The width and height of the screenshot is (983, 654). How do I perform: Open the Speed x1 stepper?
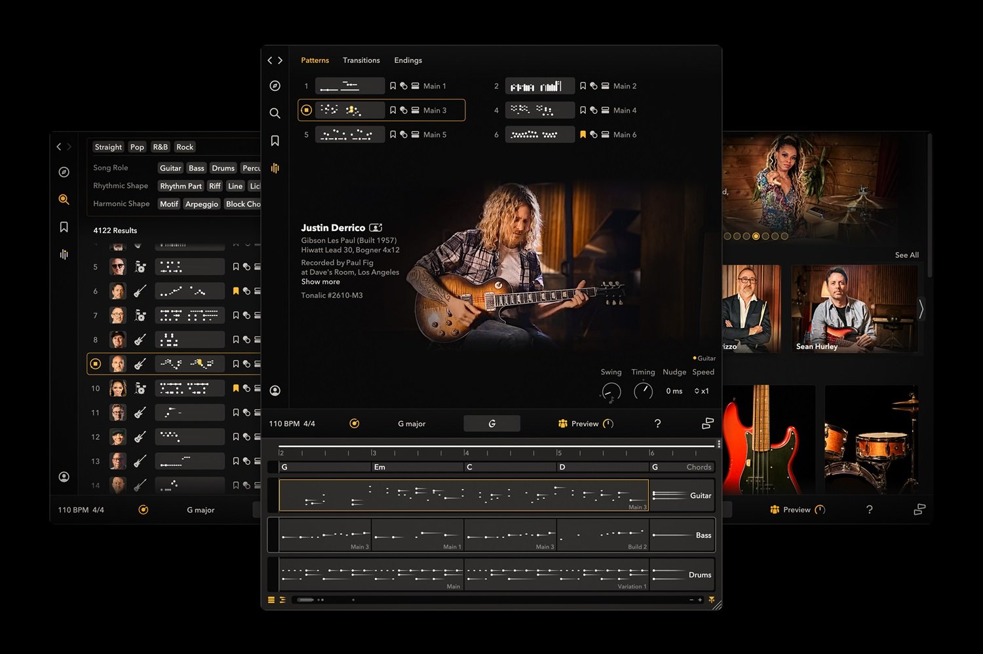tap(701, 391)
